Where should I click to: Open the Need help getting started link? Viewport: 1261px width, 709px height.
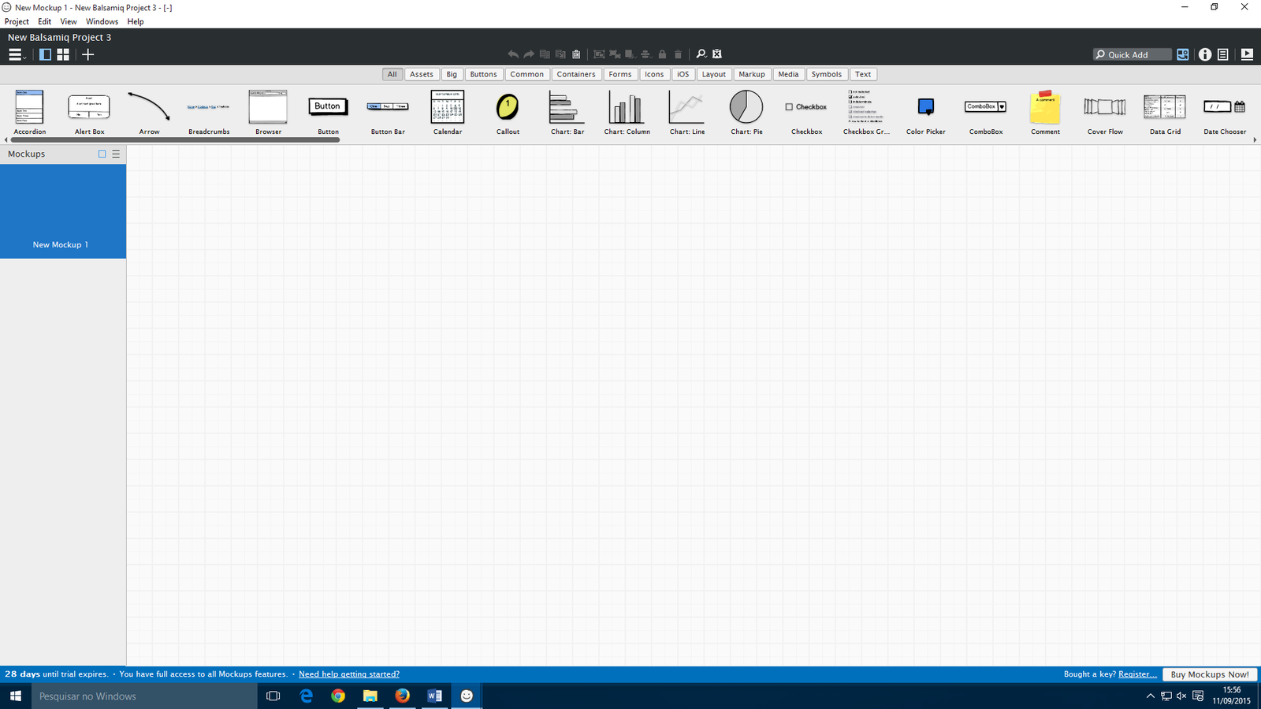point(349,674)
